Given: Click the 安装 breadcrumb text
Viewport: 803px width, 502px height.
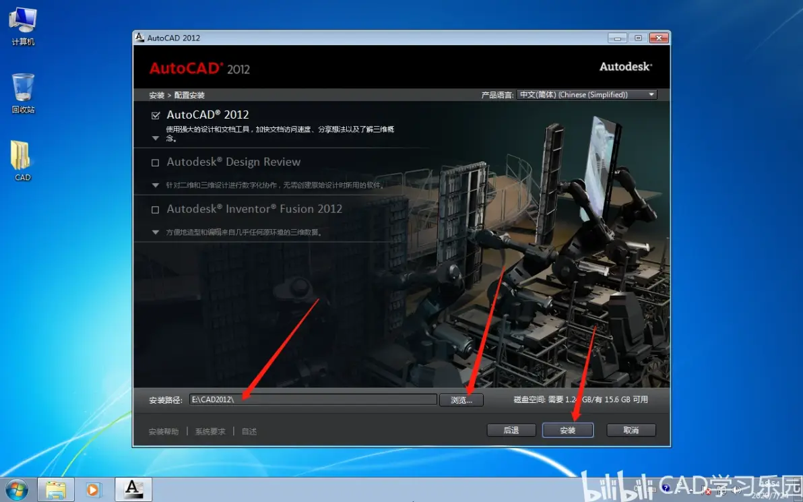Looking at the screenshot, I should click(x=157, y=95).
